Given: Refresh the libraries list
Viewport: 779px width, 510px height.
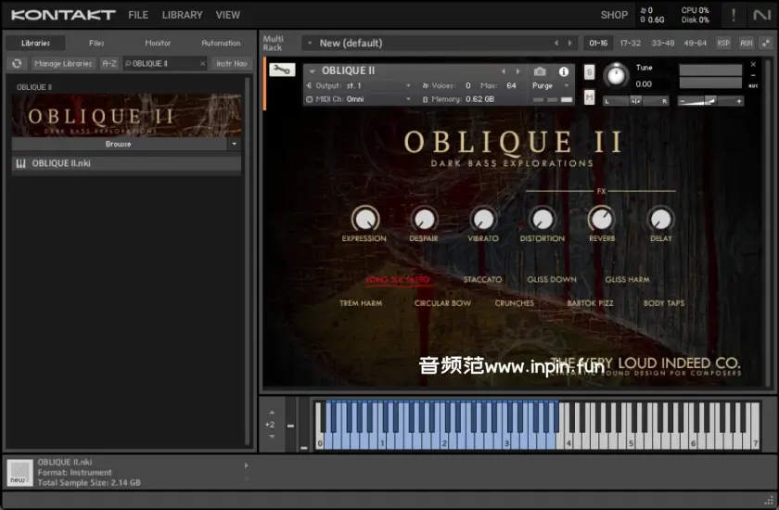Looking at the screenshot, I should (x=17, y=63).
